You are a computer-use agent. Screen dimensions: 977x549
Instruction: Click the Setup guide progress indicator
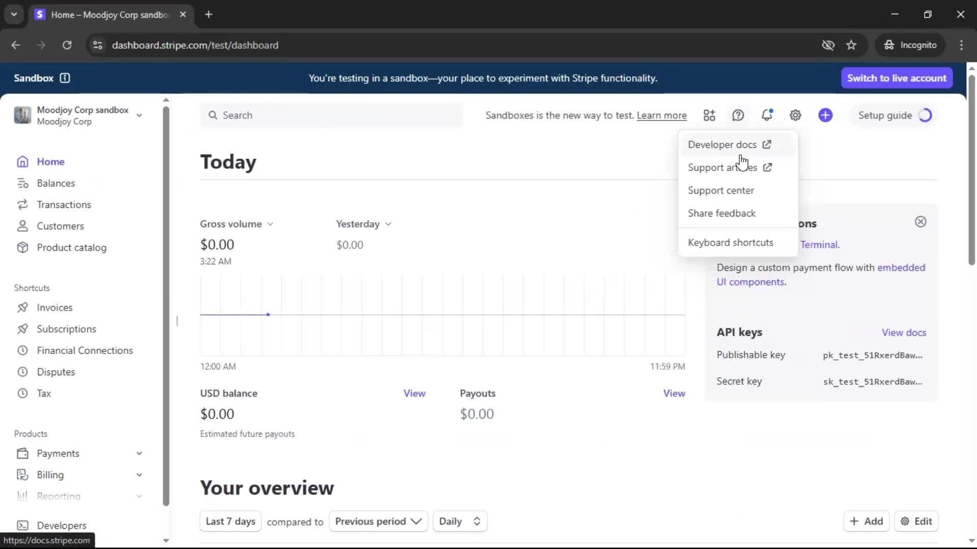[925, 115]
